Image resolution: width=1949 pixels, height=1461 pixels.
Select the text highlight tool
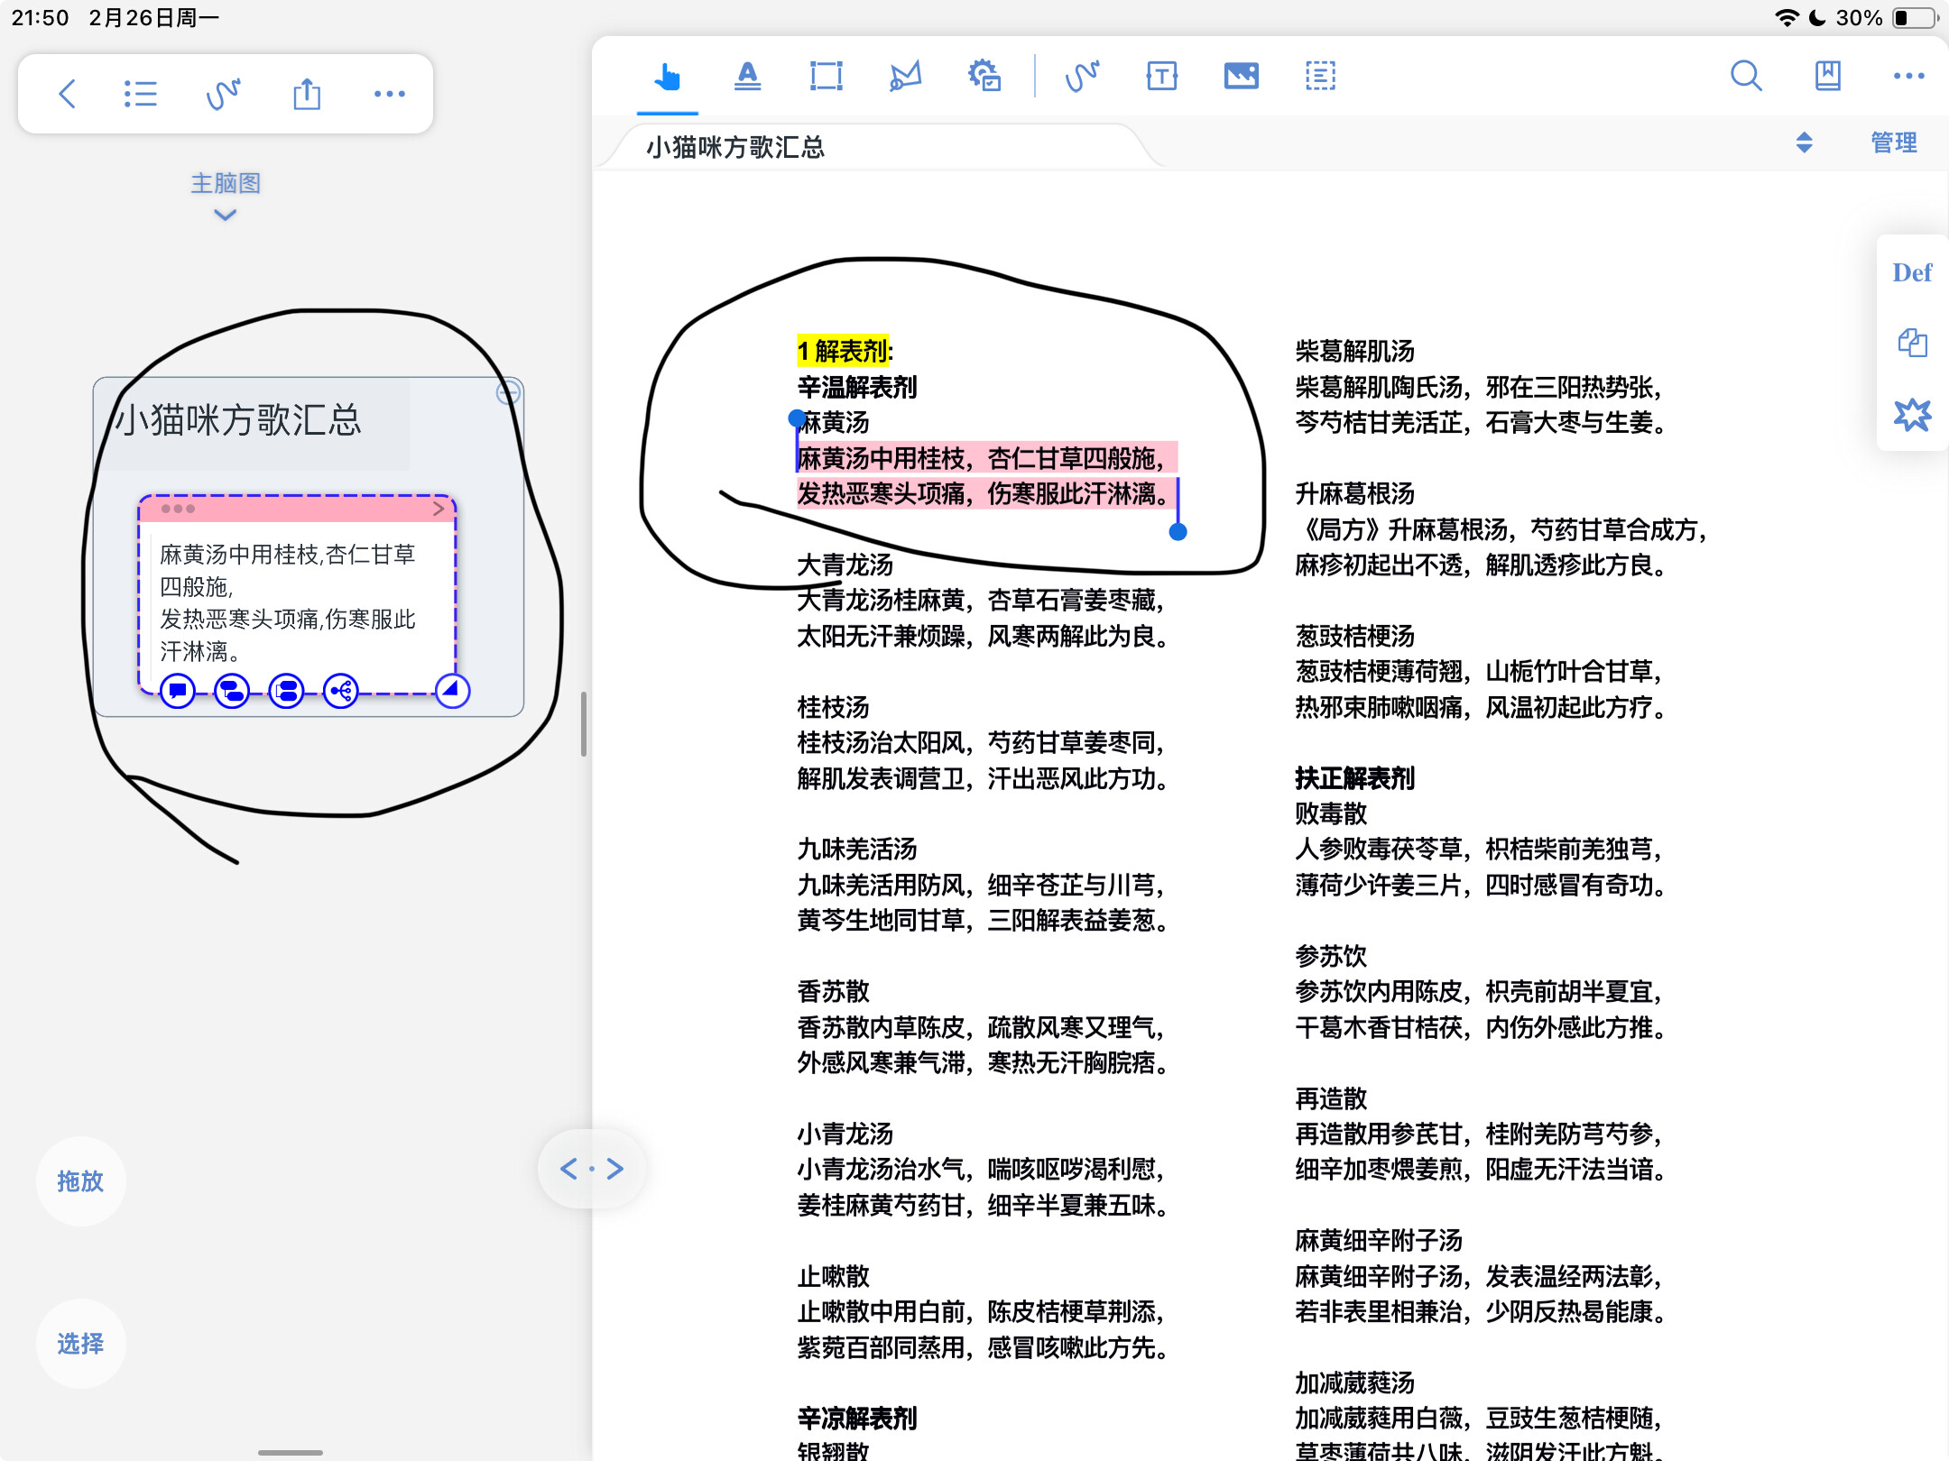pos(747,77)
